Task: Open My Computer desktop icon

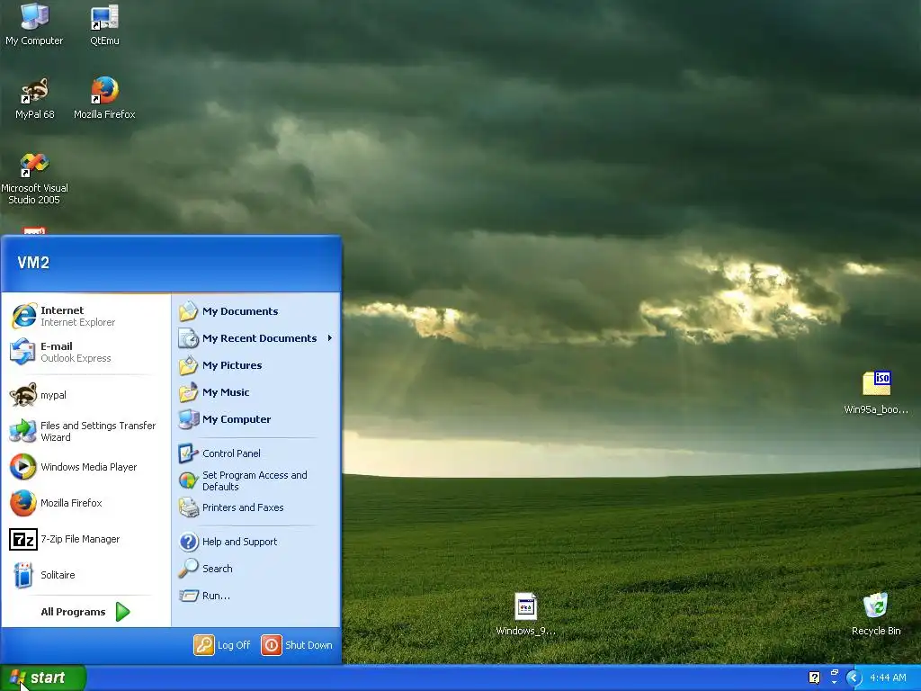Action: (34, 24)
